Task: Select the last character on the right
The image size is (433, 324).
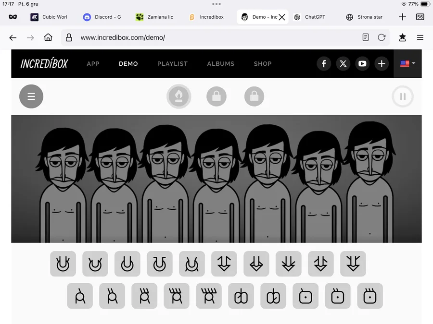Action: pyautogui.click(x=370, y=182)
